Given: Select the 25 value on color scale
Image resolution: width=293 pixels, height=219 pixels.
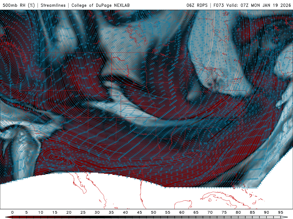Looking at the screenshot, I should tap(83, 212).
